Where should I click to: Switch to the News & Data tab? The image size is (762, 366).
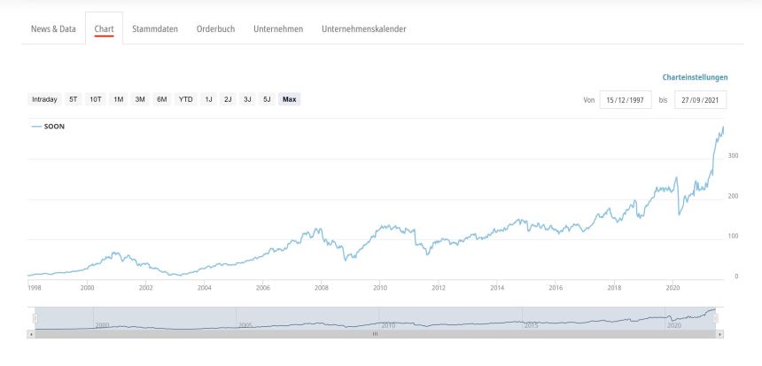(53, 29)
